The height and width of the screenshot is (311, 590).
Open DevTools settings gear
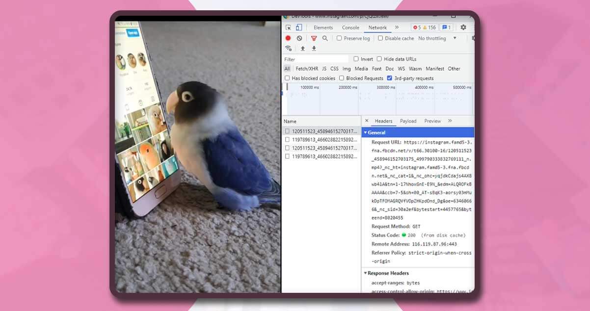[463, 27]
